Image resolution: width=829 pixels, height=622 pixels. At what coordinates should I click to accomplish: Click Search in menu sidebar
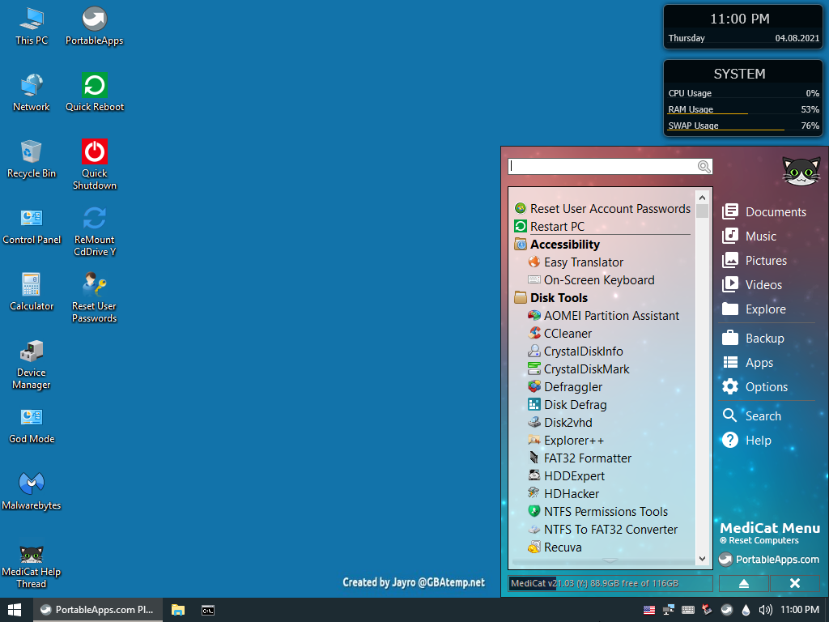752,415
